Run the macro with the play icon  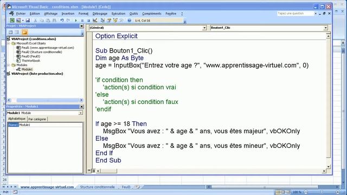76,21
